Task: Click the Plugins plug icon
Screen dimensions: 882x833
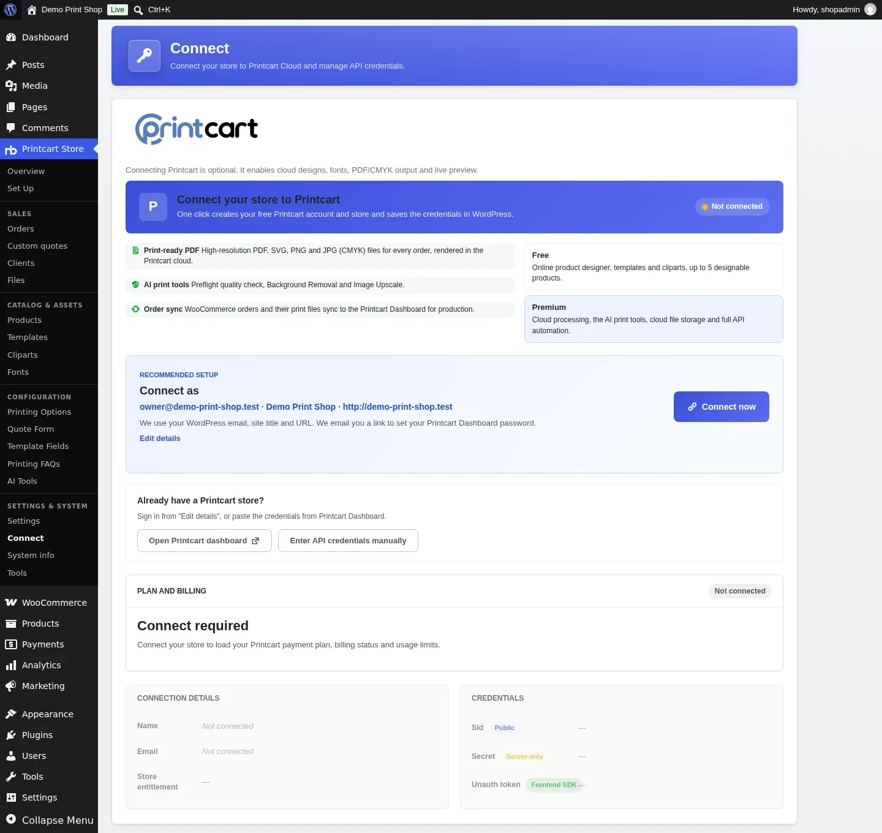Action: tap(11, 735)
